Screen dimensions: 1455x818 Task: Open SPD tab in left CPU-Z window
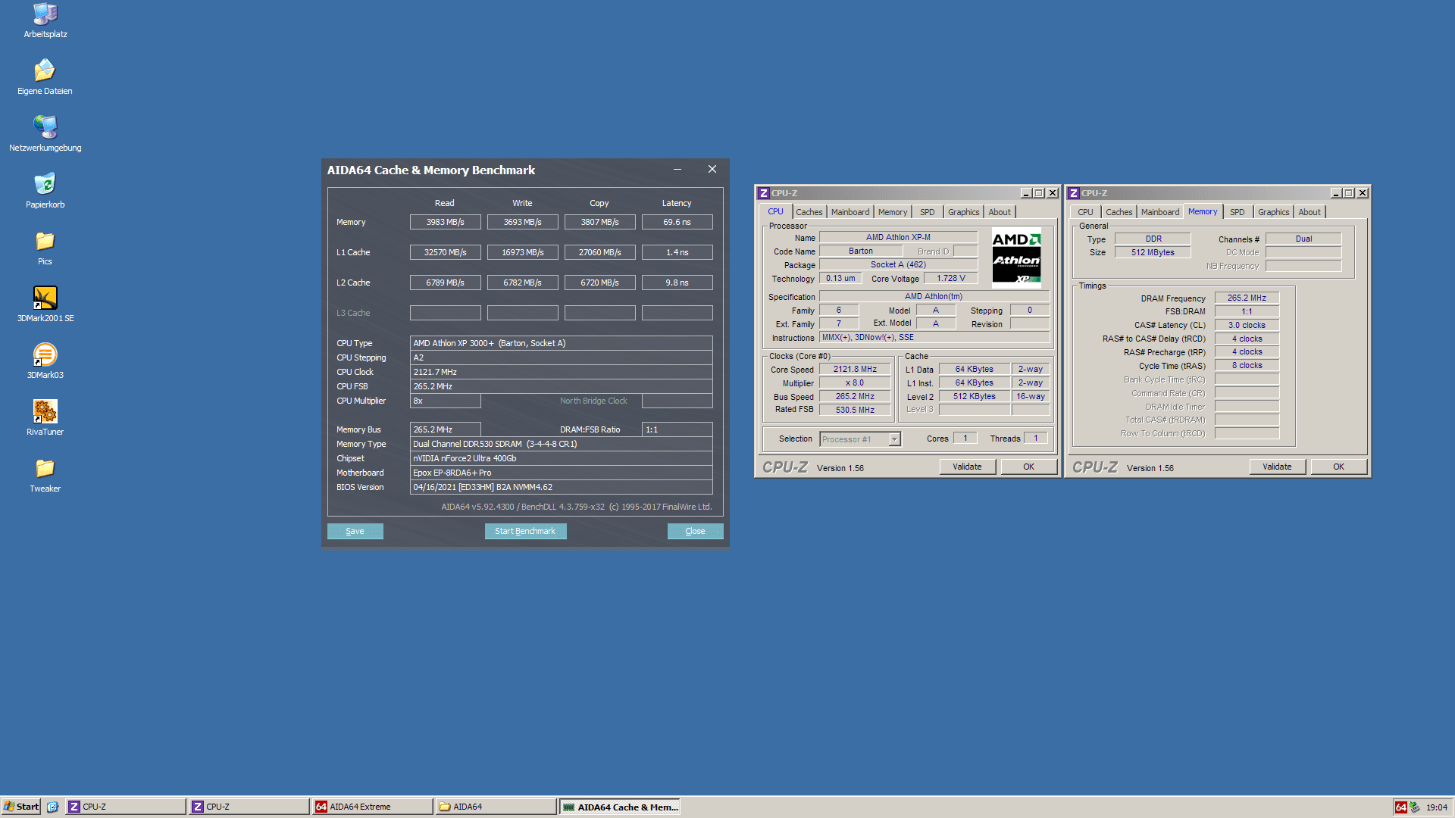(x=927, y=212)
